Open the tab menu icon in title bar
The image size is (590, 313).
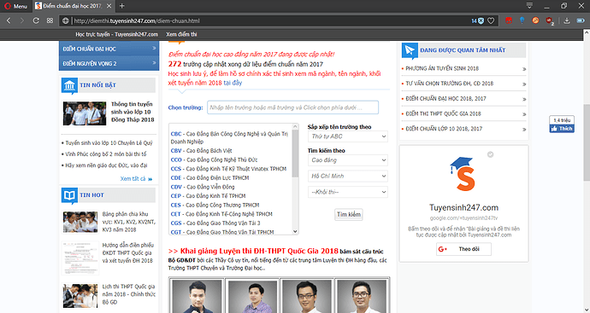point(529,6)
